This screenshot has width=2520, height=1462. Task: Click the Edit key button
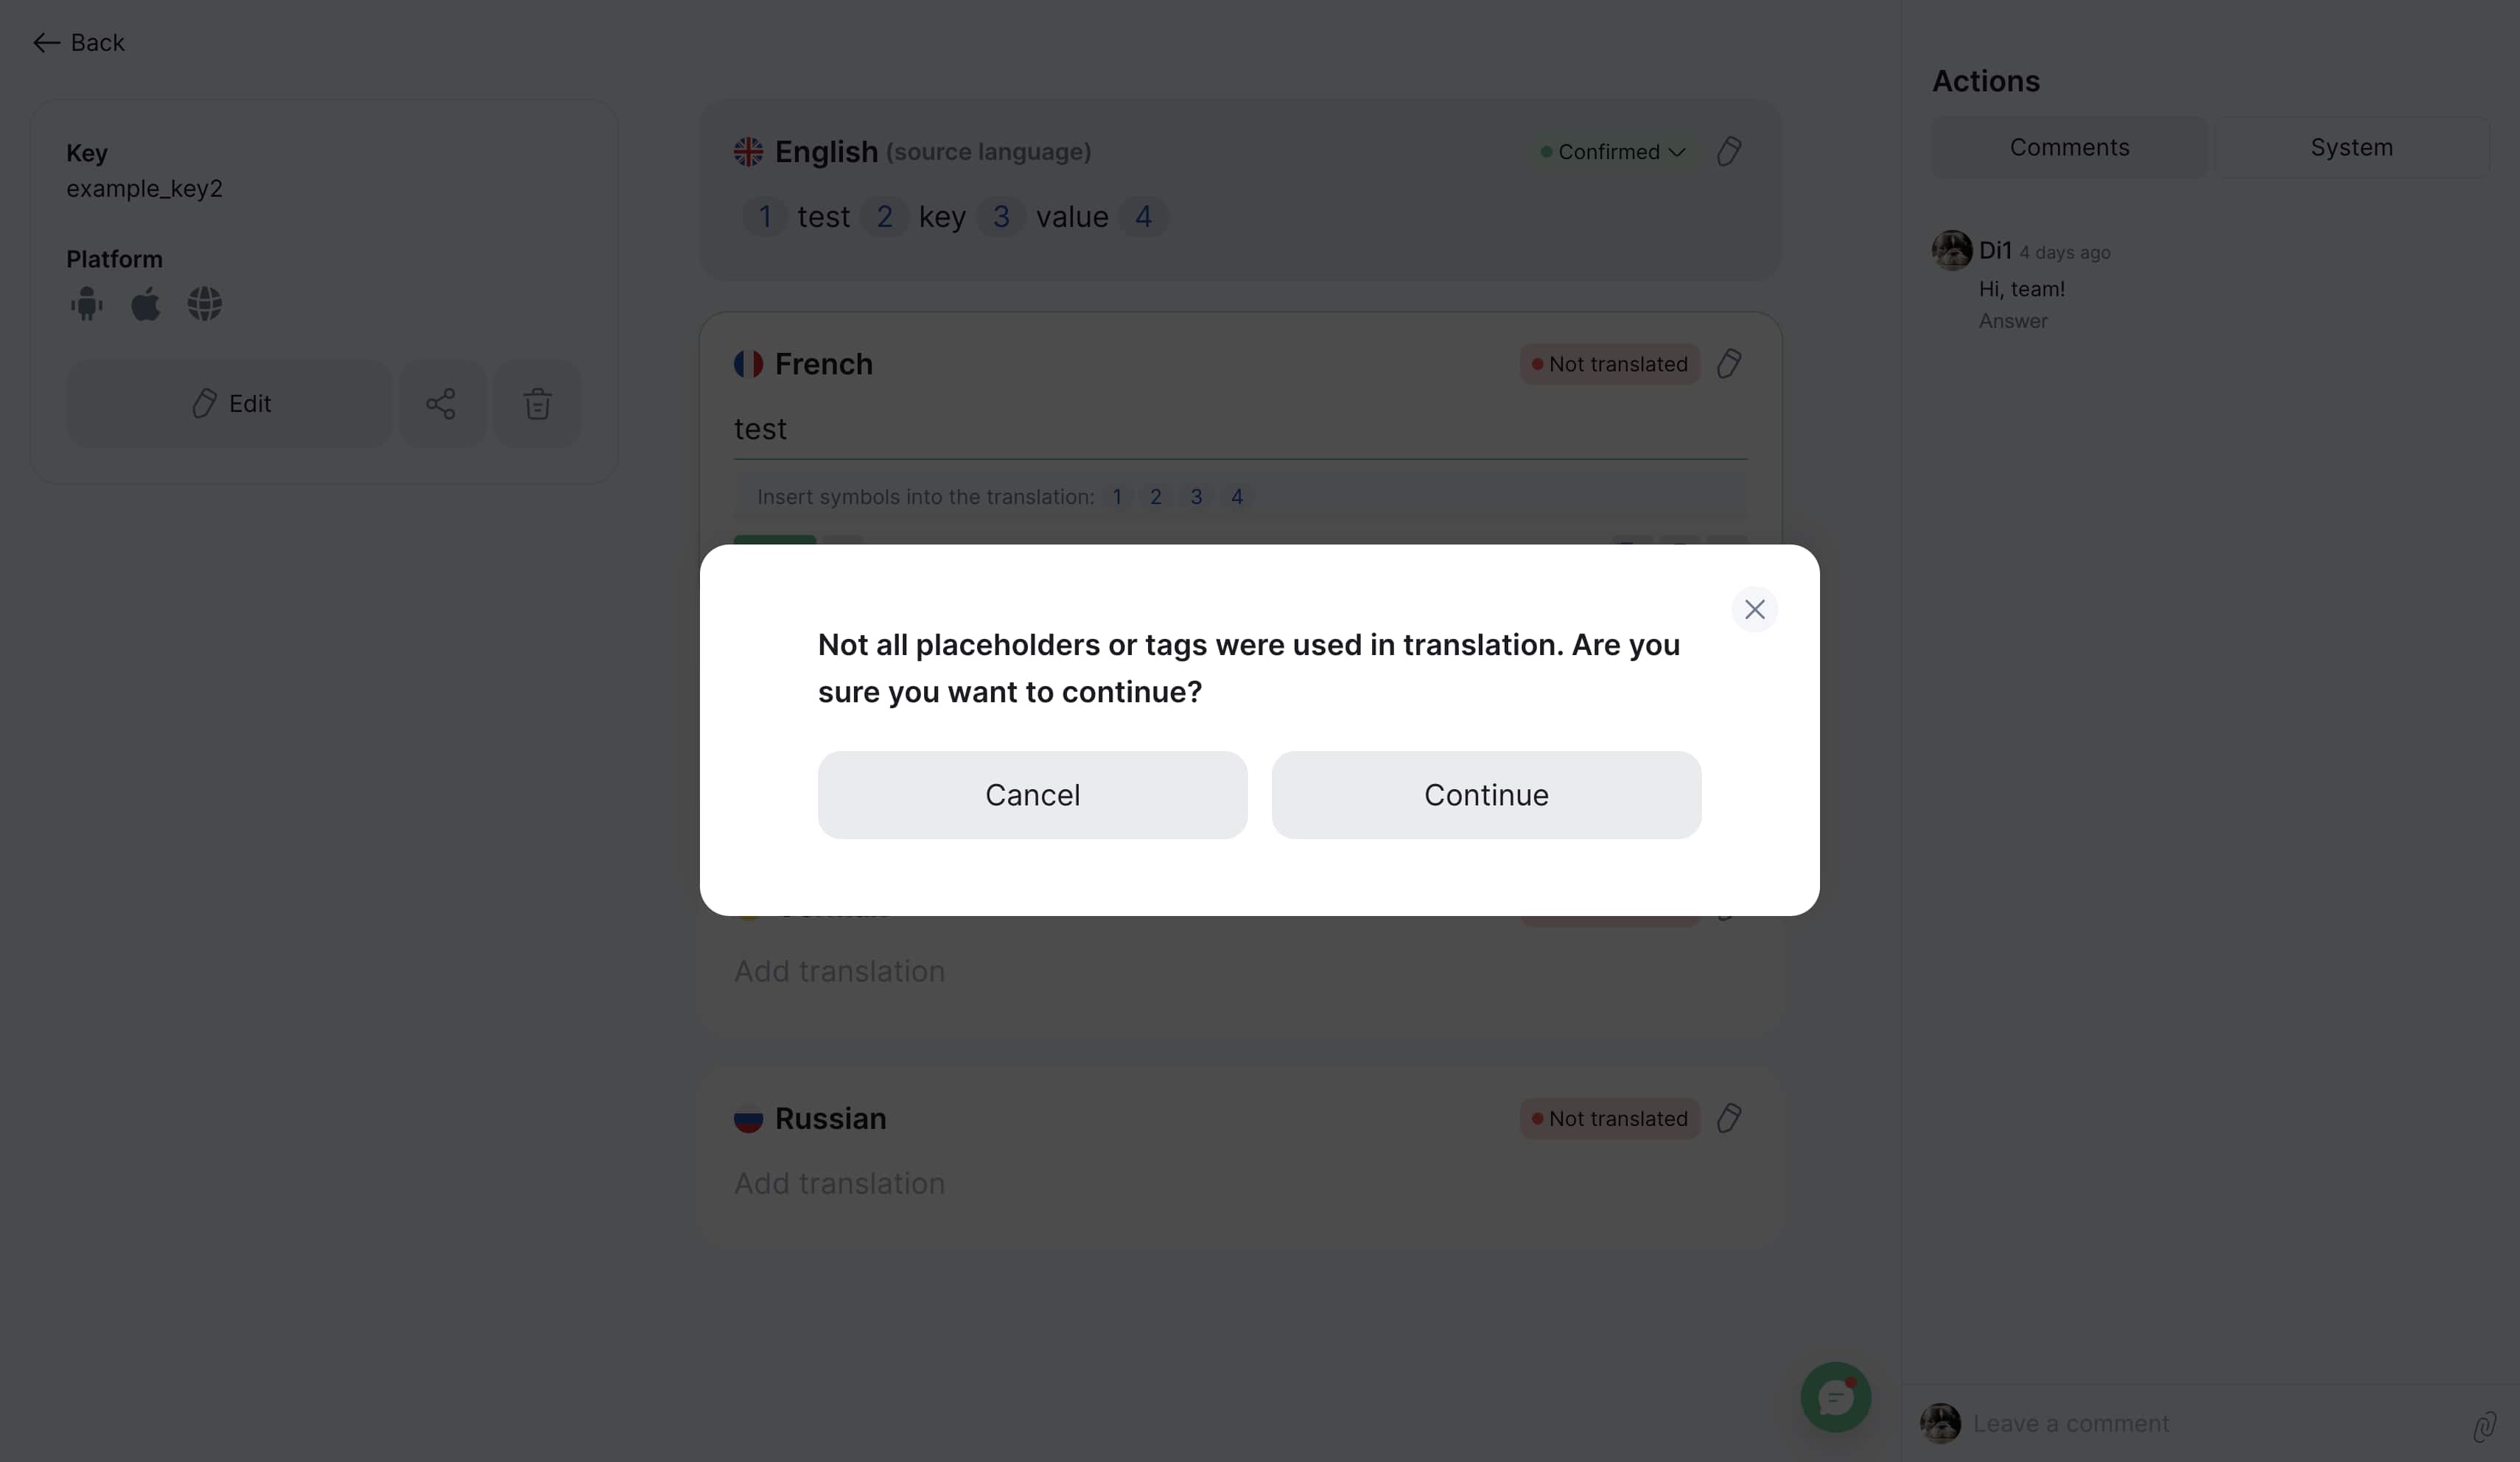[x=230, y=404]
